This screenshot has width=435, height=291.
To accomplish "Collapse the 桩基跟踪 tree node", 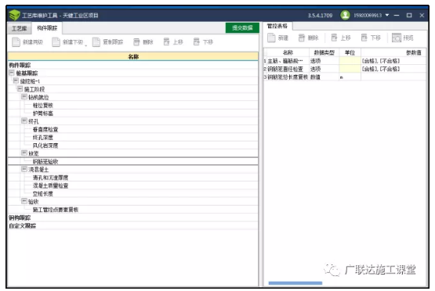I will pyautogui.click(x=12, y=73).
